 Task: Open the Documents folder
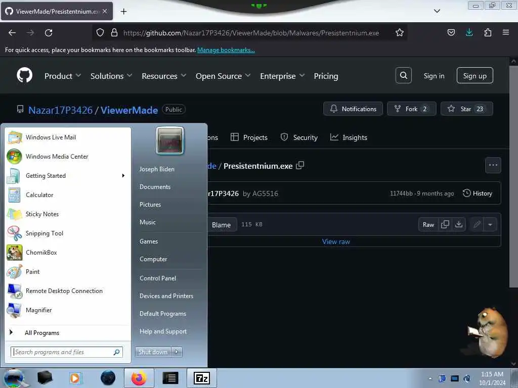[x=155, y=187]
